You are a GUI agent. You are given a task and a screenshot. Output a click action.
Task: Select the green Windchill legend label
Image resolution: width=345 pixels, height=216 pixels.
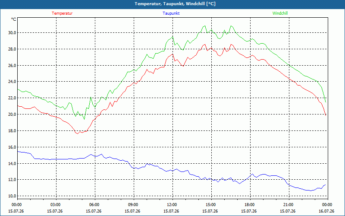(x=280, y=13)
